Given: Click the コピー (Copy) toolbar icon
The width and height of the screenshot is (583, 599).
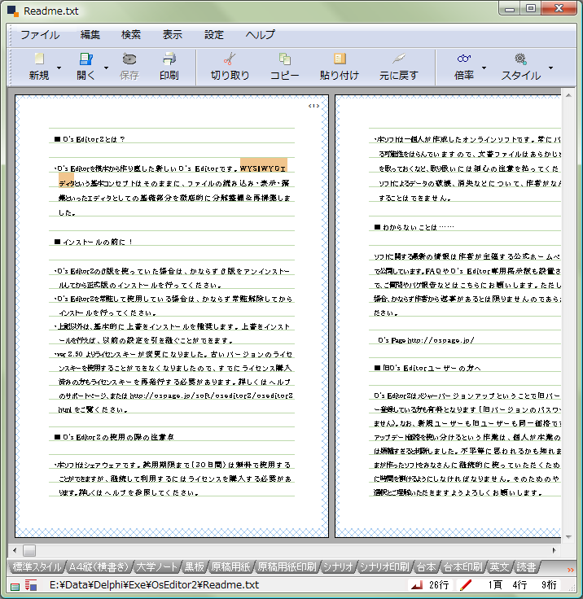Looking at the screenshot, I should point(284,59).
